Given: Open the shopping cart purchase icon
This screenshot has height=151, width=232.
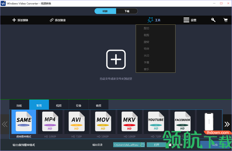Looking at the screenshot, I should tap(225, 20).
